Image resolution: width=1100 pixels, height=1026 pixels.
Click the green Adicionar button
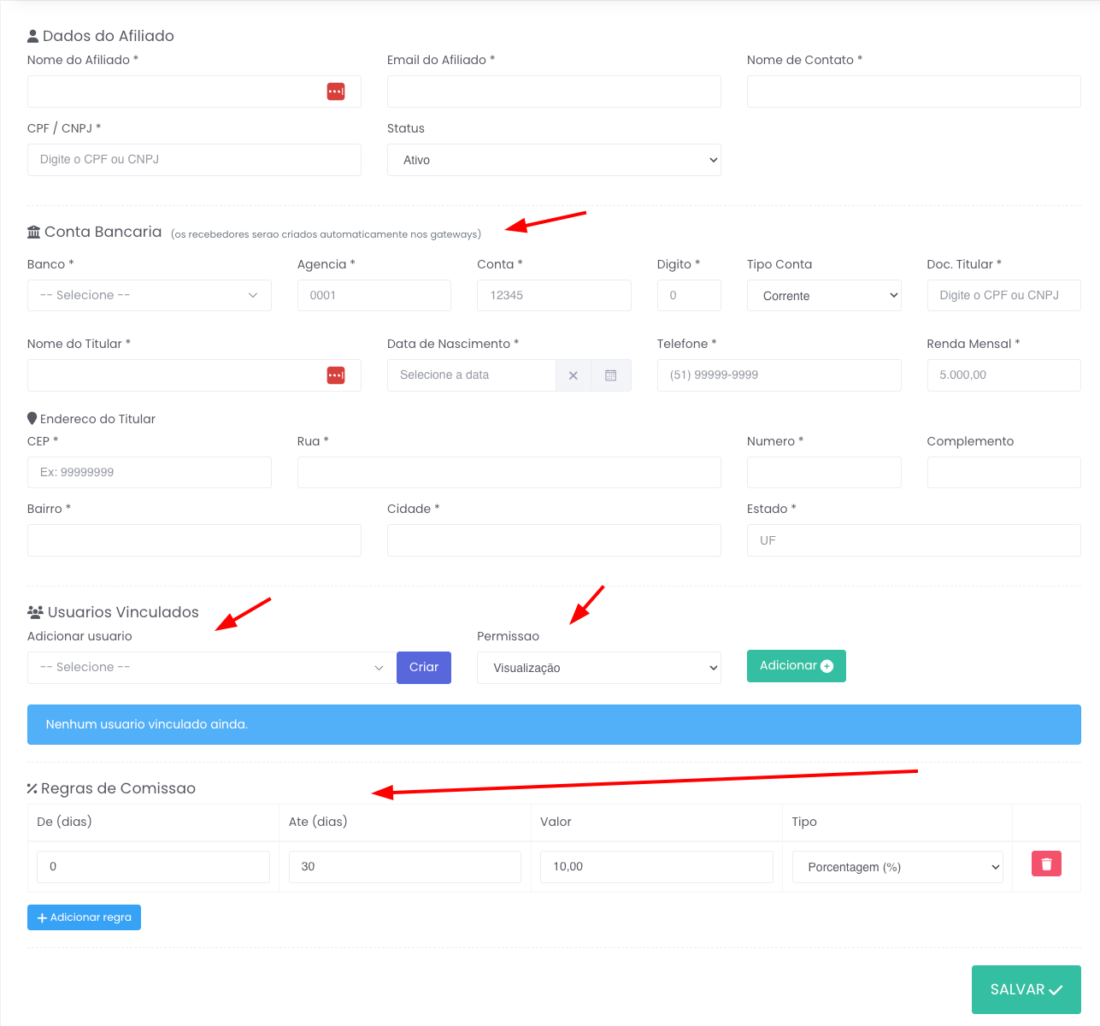(797, 666)
